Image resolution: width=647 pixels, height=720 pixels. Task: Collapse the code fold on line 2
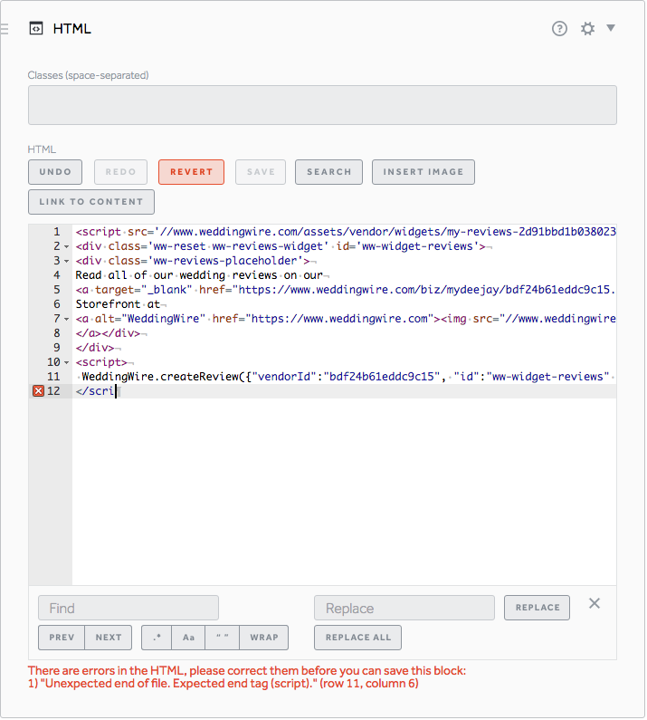point(67,246)
